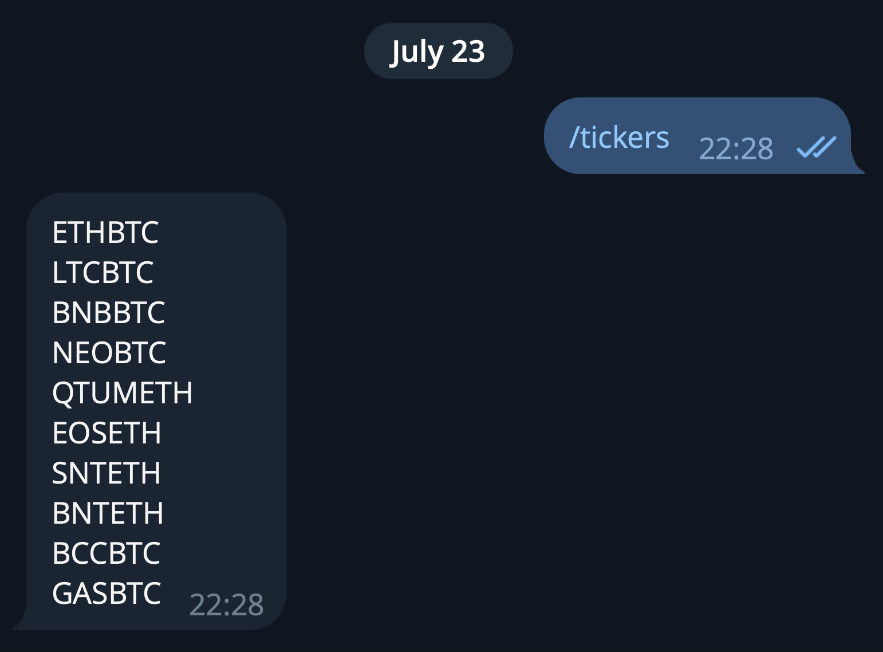The width and height of the screenshot is (883, 652).
Task: Select the GASBTC ticker line
Action: 107,594
